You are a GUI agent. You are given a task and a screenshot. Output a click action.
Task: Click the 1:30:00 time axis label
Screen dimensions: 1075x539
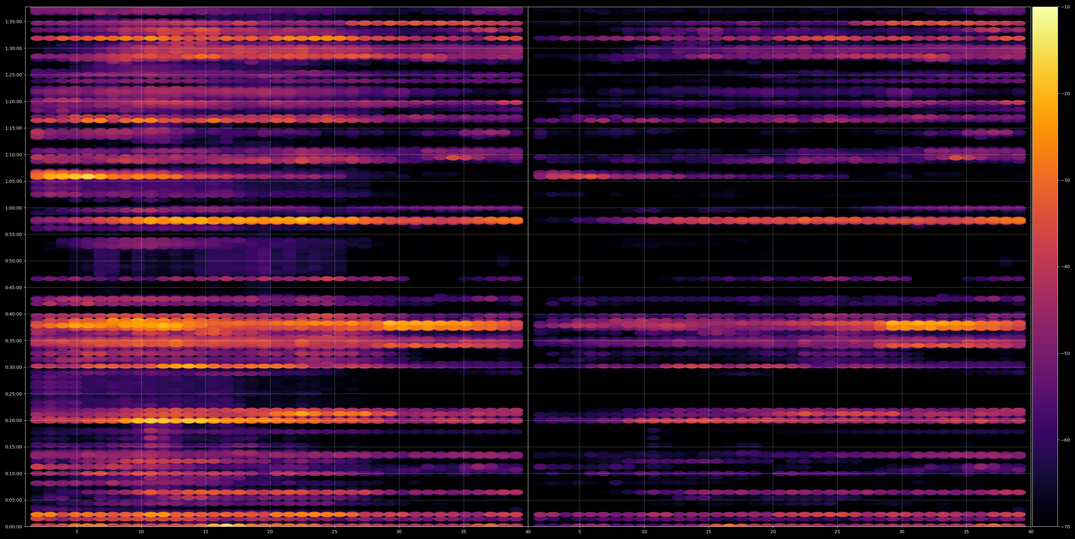pos(13,48)
